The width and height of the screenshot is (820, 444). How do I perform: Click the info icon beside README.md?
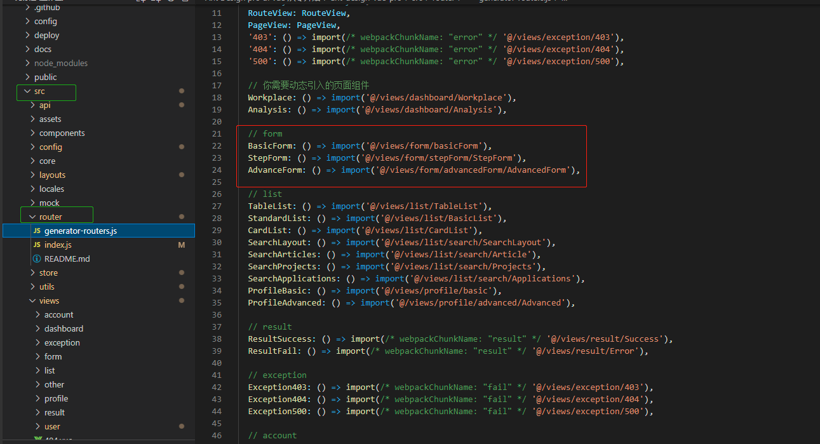pyautogui.click(x=37, y=259)
